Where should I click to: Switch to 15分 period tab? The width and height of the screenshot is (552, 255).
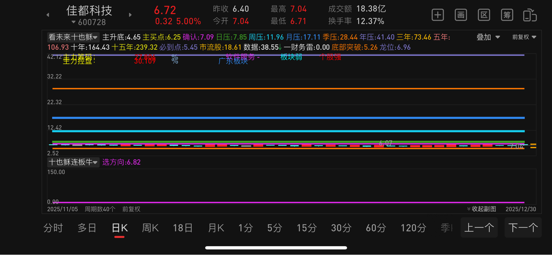coord(307,228)
